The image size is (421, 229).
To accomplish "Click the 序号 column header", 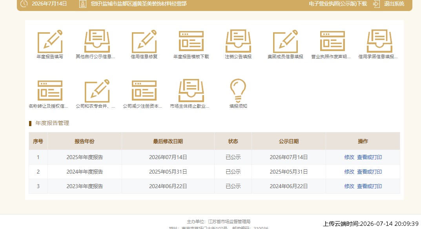I will point(38,141).
